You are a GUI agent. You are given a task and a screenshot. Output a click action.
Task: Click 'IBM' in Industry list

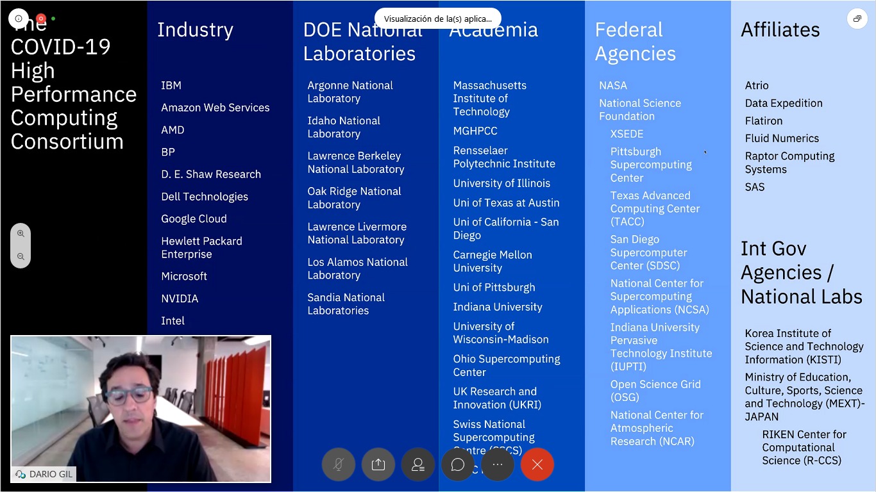click(x=171, y=85)
